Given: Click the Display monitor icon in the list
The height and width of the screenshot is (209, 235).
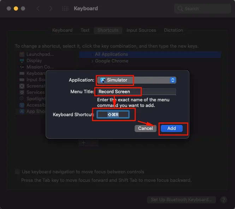Looking at the screenshot, I should (22, 61).
